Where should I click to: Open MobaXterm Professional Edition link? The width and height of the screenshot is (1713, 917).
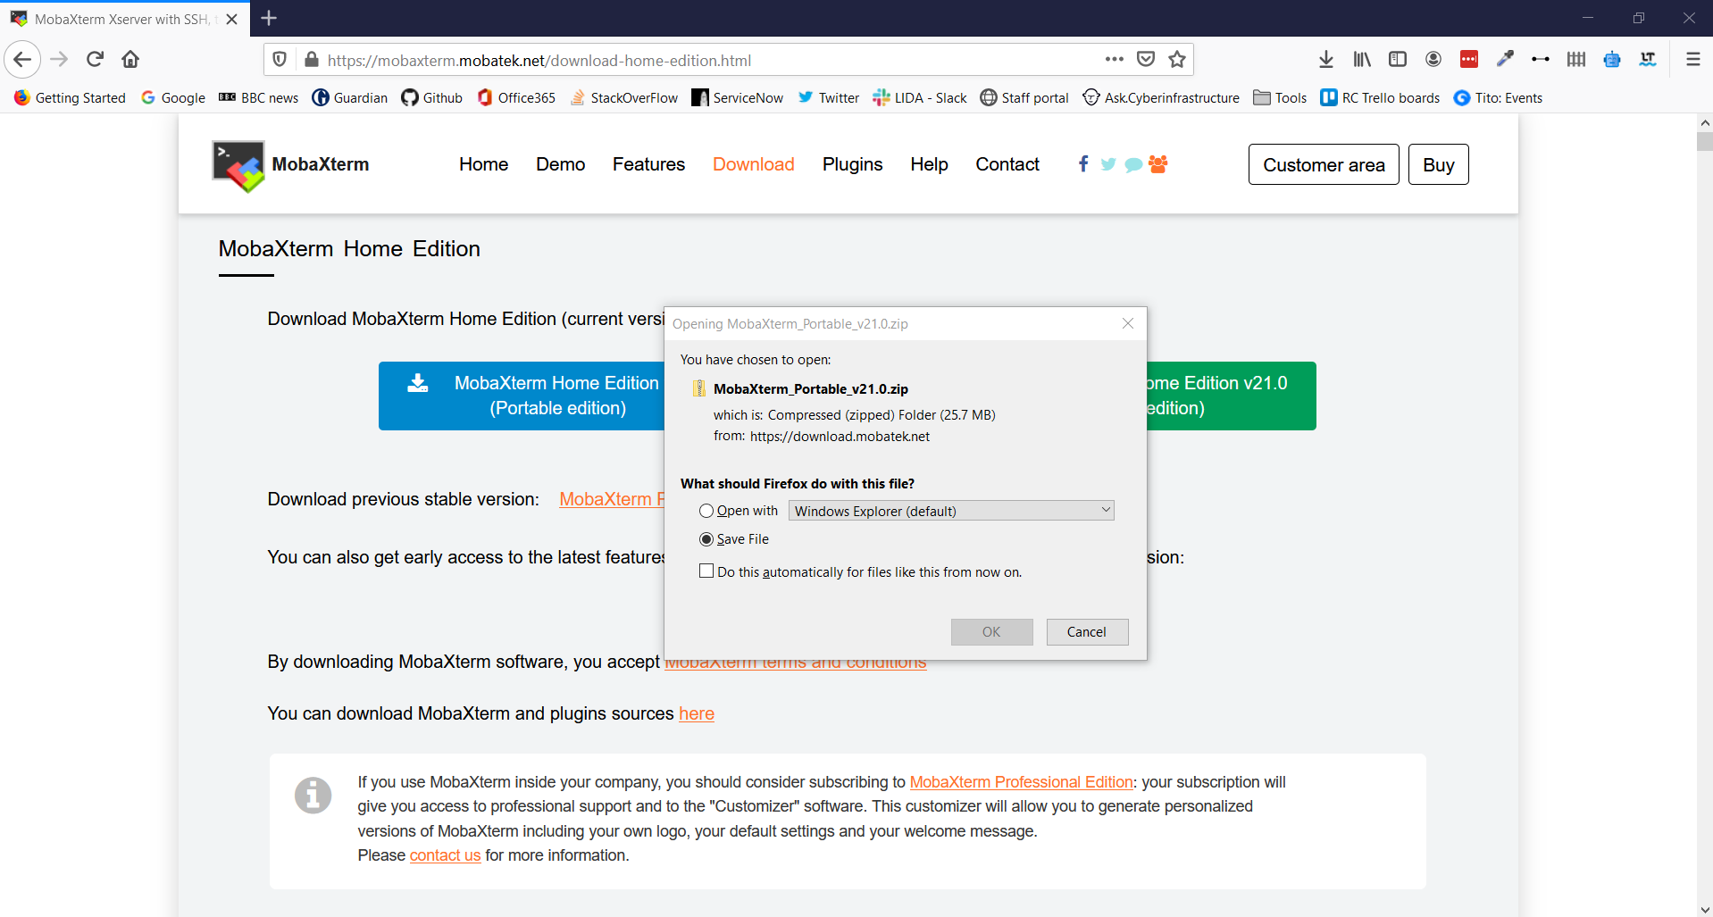click(x=1021, y=782)
